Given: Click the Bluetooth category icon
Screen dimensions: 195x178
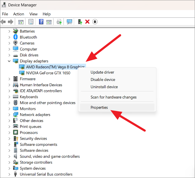Looking at the screenshot, I should pos(15,37).
